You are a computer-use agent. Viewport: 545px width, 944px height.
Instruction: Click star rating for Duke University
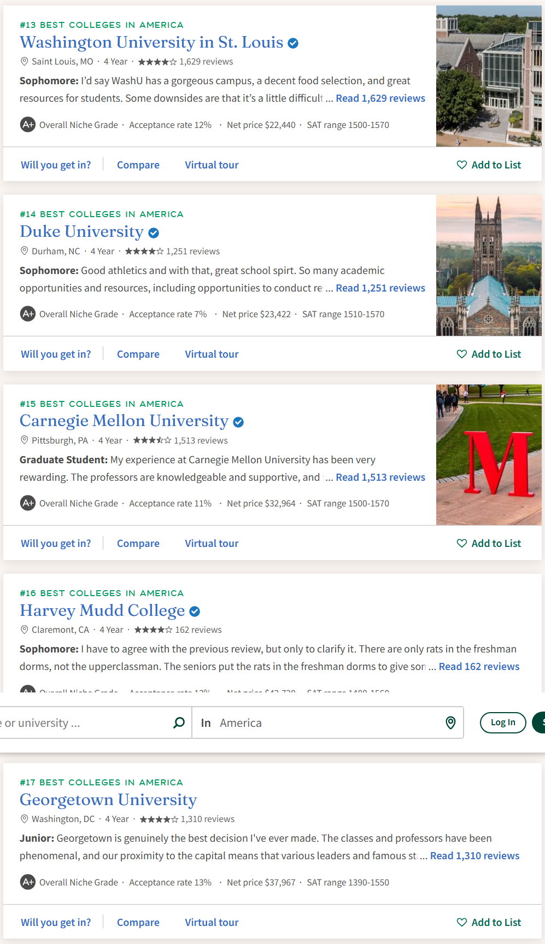pyautogui.click(x=144, y=252)
